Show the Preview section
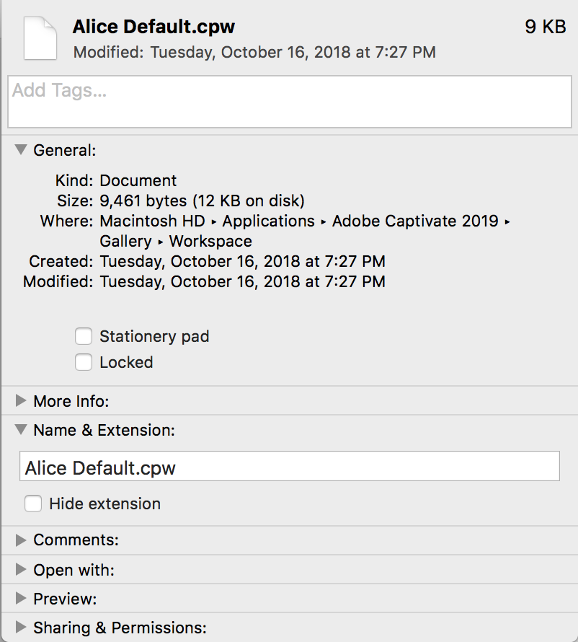 21,599
